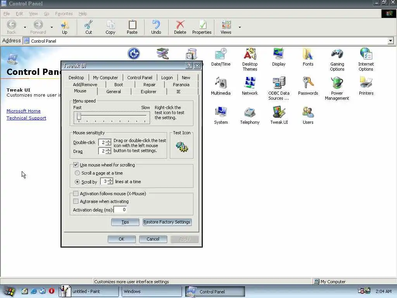Toggle Use mouse wheel for scrolling
The width and height of the screenshot is (397, 298).
(76, 165)
